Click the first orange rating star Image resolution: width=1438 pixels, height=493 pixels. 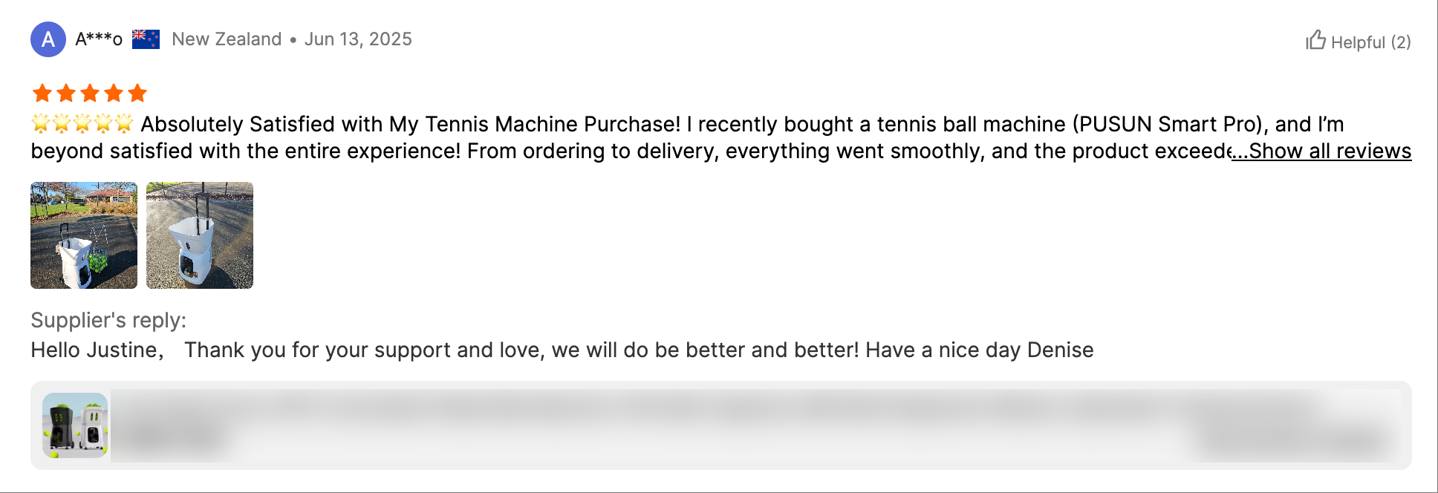coord(42,94)
